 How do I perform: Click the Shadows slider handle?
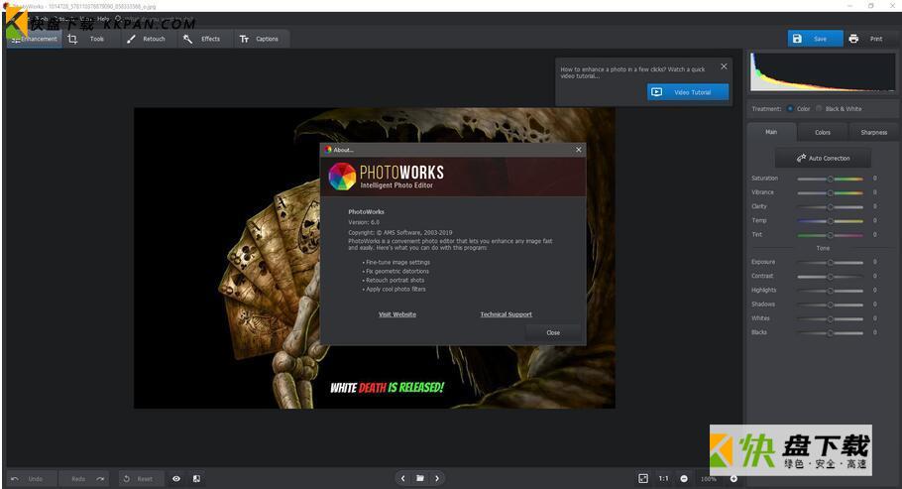(830, 305)
